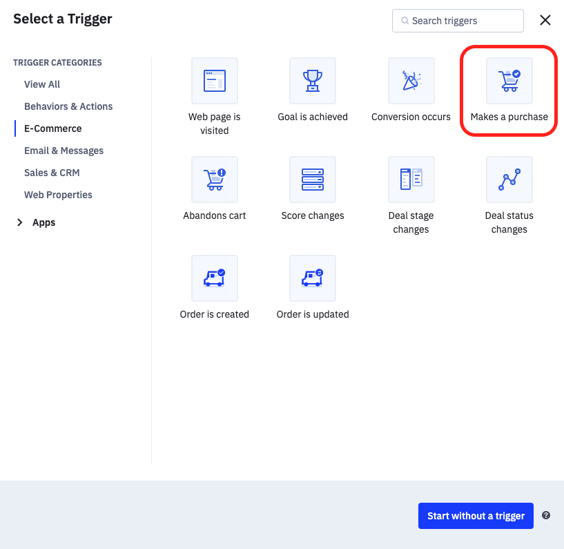The image size is (564, 549).
Task: Switch to Web Properties category
Action: pyautogui.click(x=58, y=195)
